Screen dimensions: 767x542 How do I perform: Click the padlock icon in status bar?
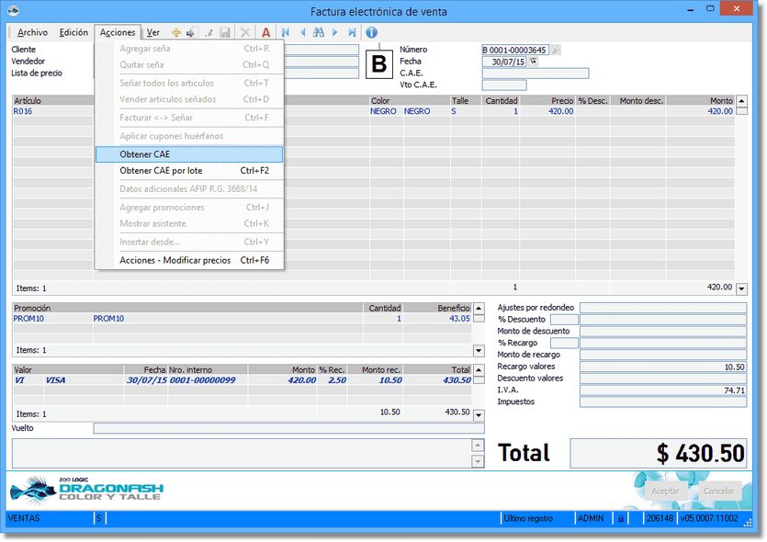pos(621,519)
